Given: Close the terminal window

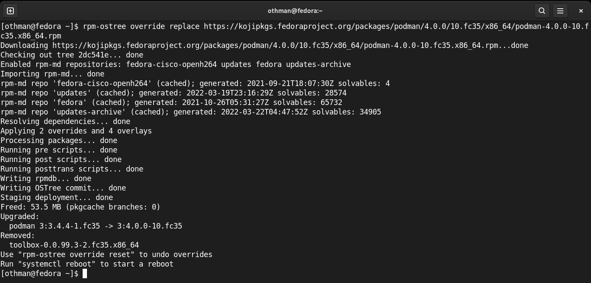Looking at the screenshot, I should [581, 11].
